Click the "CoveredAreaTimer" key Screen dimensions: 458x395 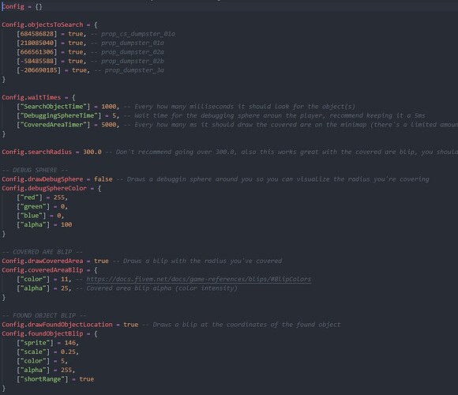coord(54,125)
